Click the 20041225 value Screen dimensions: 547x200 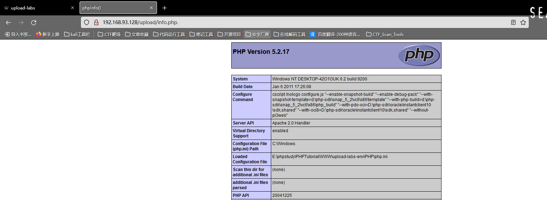point(282,195)
